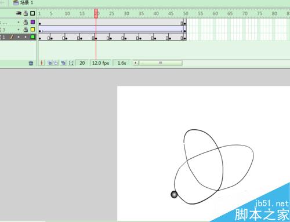Screen dimensions: 290x222
Task: Click green outline swatch of layer 1
Action: point(32,37)
